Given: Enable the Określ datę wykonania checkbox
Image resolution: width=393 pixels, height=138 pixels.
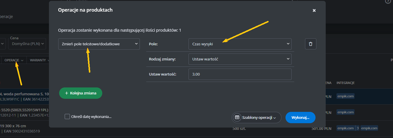Looking at the screenshot, I should coord(67,117).
